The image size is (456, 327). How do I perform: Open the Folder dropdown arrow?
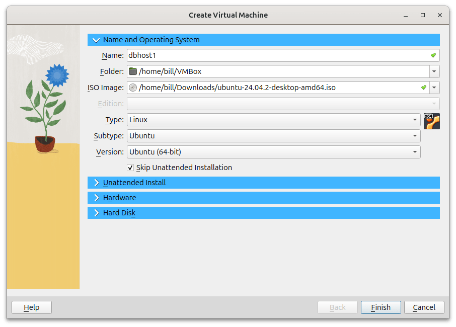[x=434, y=71]
